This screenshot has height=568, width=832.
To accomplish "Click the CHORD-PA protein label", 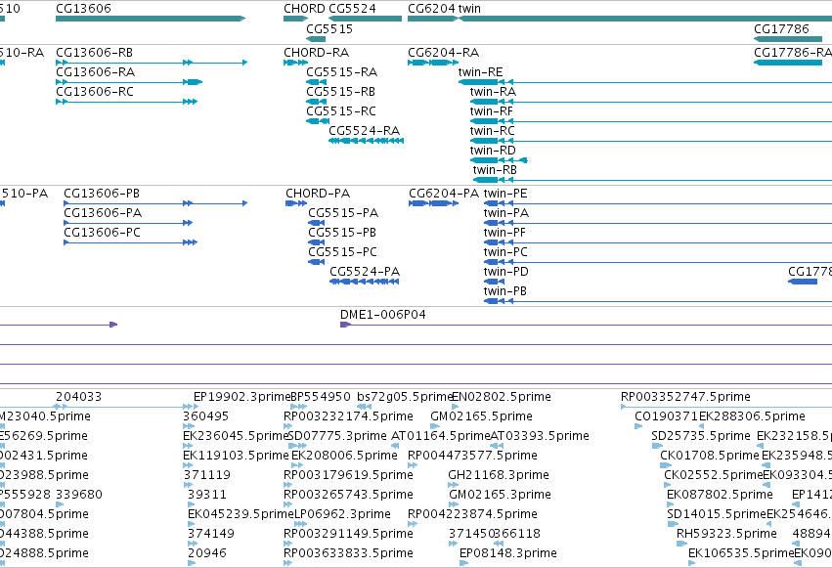I will tap(318, 194).
